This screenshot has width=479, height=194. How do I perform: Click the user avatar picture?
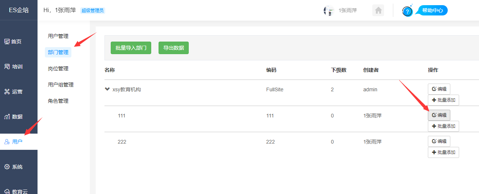click(x=329, y=11)
